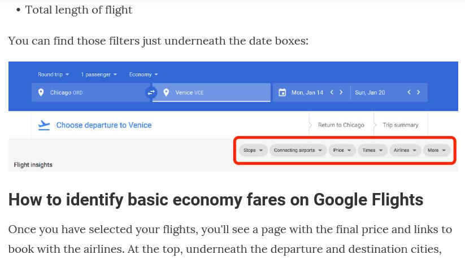Viewport: 465px width, 263px height.
Task: Open the Airlines filter
Action: click(x=405, y=150)
